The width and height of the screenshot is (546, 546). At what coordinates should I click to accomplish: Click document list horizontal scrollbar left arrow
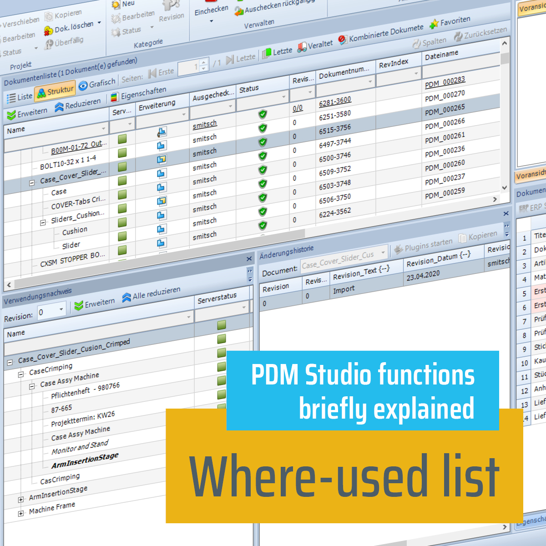[x=9, y=285]
